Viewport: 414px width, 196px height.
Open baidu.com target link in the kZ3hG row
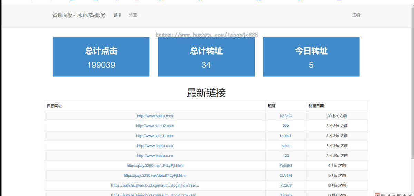(155, 116)
